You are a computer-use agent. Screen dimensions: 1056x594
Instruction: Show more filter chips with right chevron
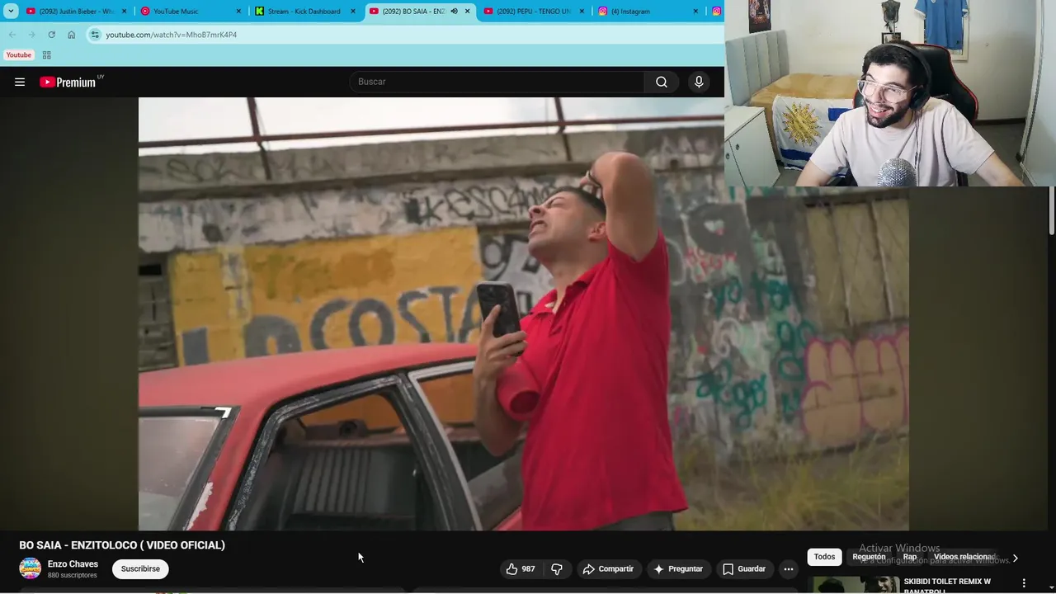(x=1015, y=558)
